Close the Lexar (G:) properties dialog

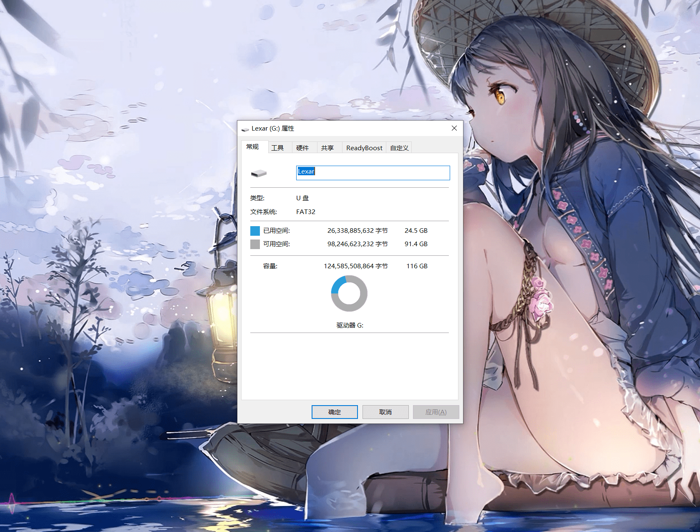tap(454, 129)
